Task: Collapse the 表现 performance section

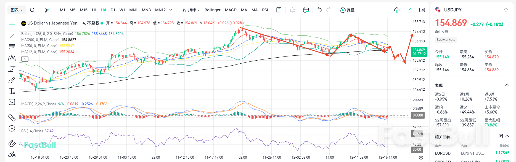Action: (507, 85)
